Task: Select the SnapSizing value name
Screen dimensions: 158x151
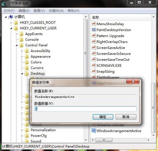Action: pos(106,71)
